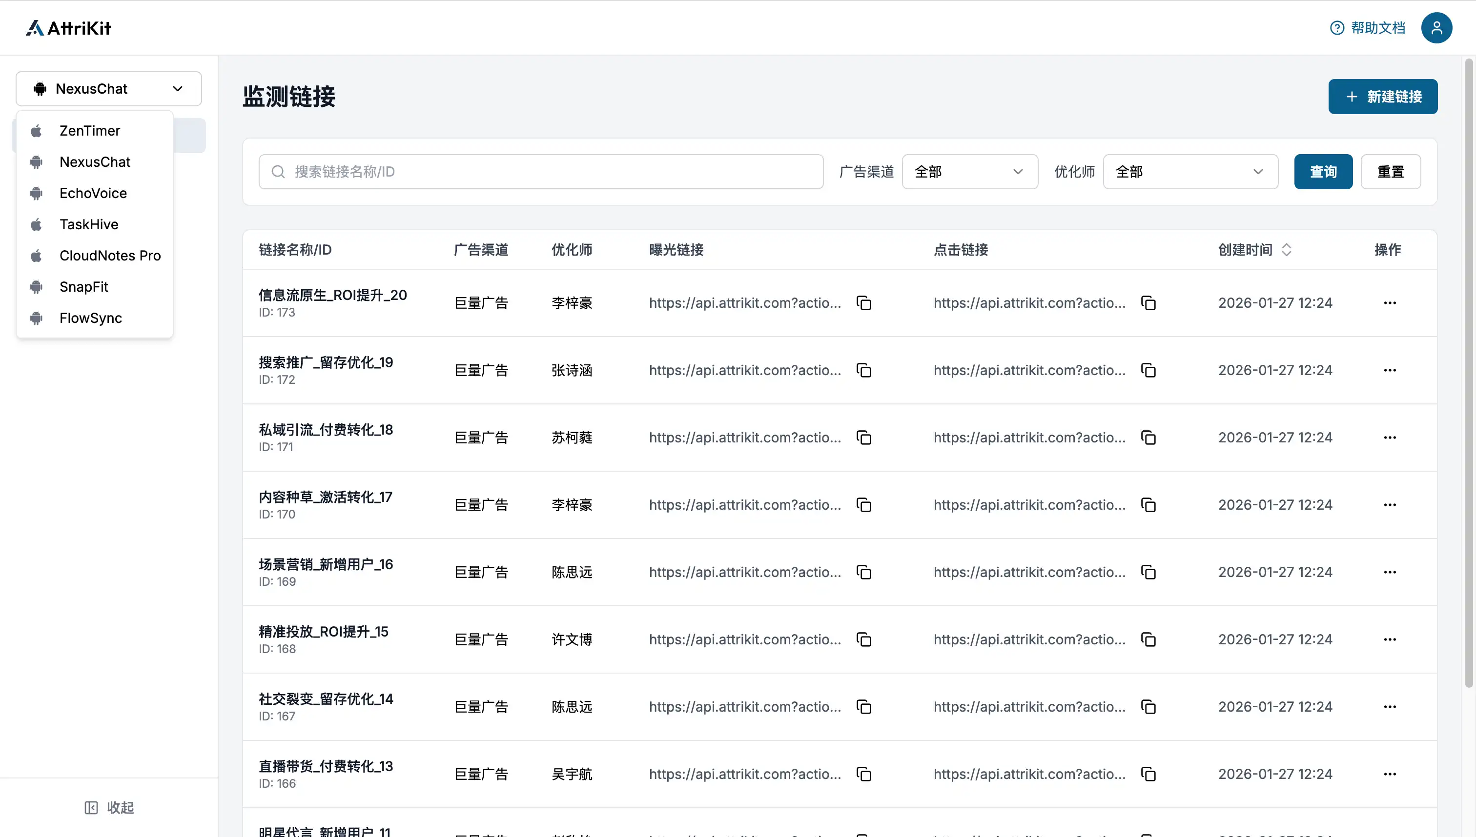Copy exposure link for ID 173 row

(863, 303)
